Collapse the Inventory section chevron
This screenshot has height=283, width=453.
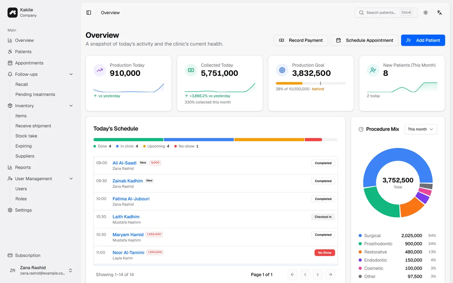coord(71,106)
